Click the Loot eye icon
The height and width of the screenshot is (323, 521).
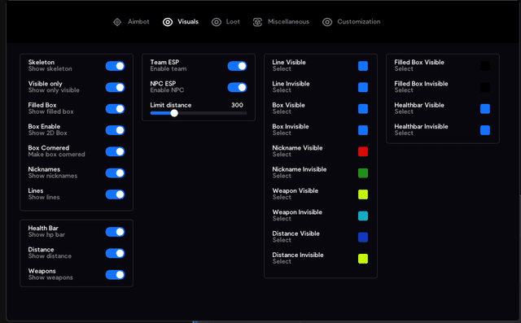click(x=217, y=22)
